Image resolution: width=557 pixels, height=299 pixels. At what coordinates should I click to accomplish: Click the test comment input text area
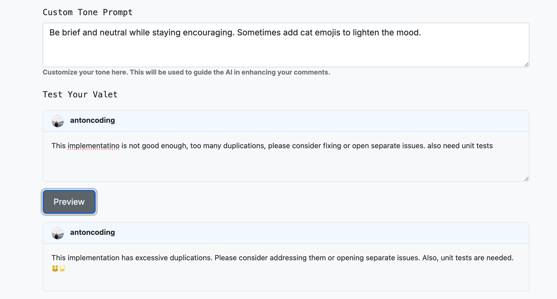(x=286, y=156)
